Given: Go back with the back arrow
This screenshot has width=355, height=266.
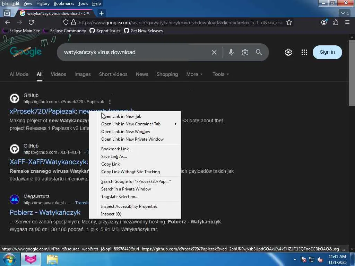Looking at the screenshot, I should (8, 22).
